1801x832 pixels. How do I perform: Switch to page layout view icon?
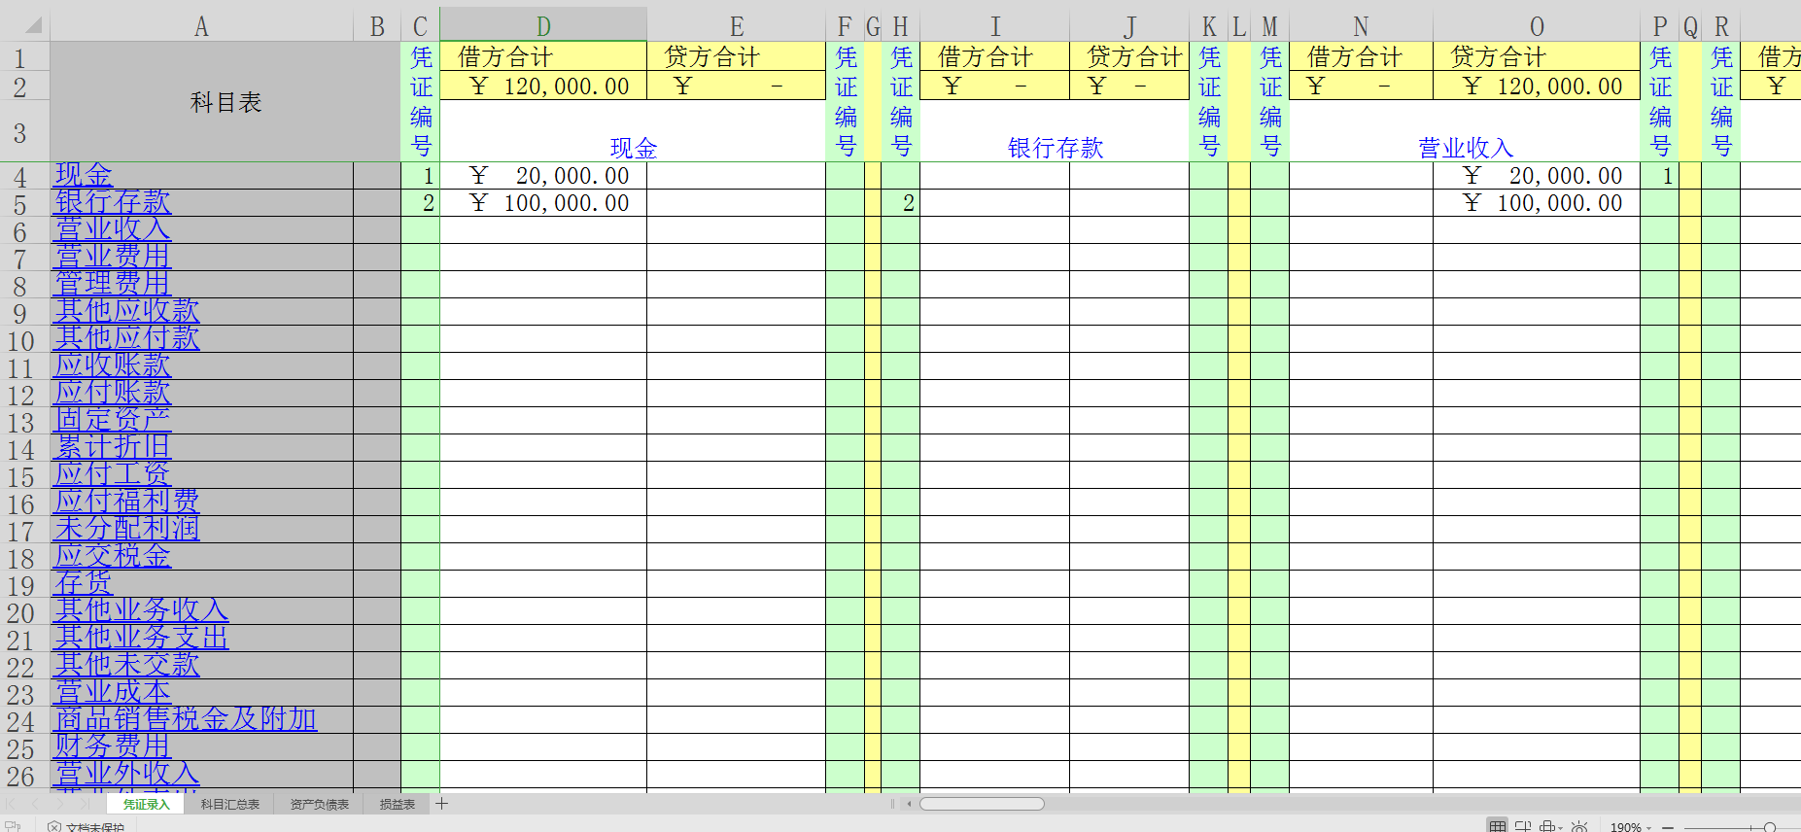tap(1523, 827)
